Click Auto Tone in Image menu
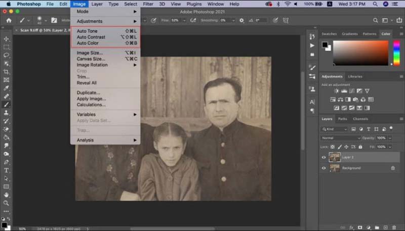The width and height of the screenshot is (405, 231). click(x=87, y=31)
